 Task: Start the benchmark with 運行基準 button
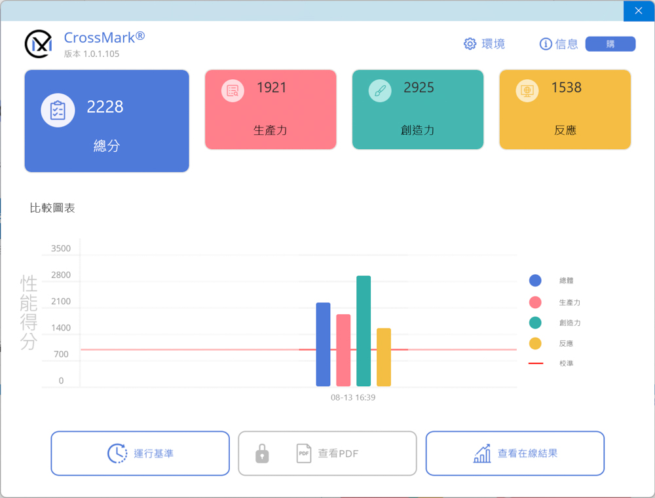[140, 454]
